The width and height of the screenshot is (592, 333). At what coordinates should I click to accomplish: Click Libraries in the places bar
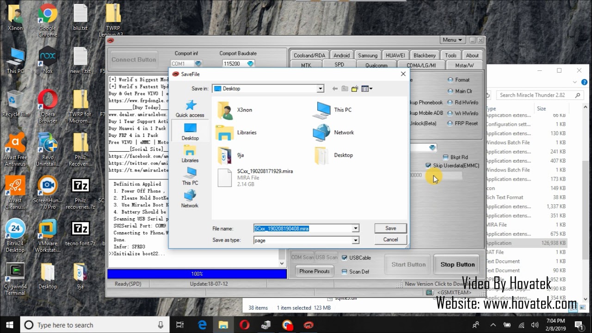click(190, 154)
